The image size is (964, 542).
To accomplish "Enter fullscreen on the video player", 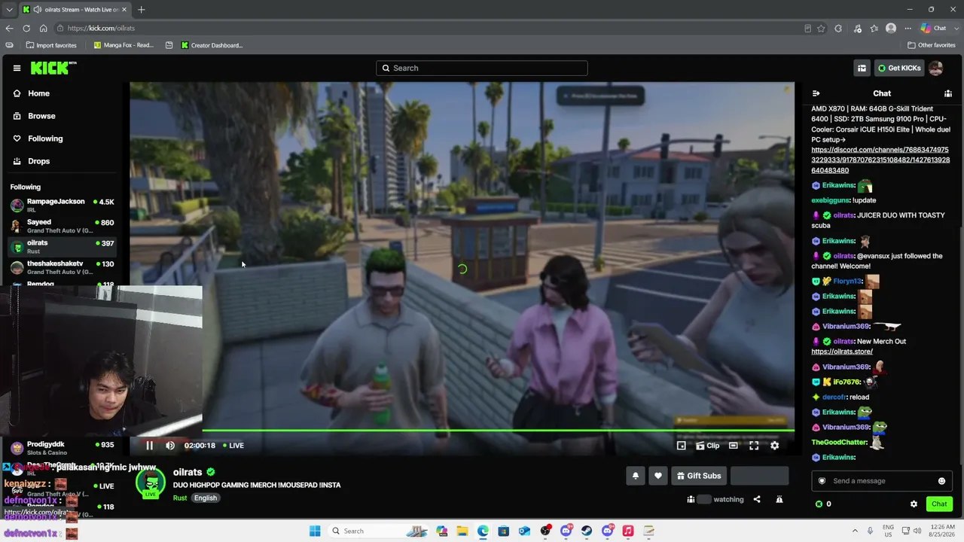I will pos(754,446).
